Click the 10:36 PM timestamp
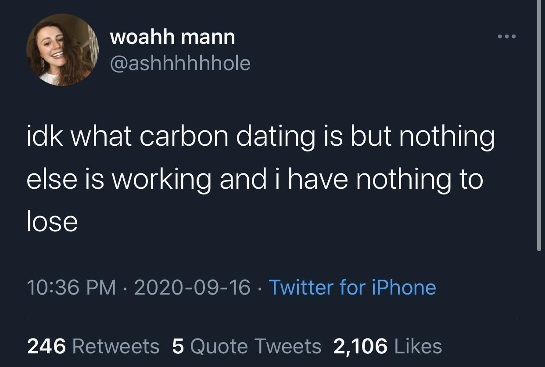Screen dimensions: 545x367 pos(72,287)
